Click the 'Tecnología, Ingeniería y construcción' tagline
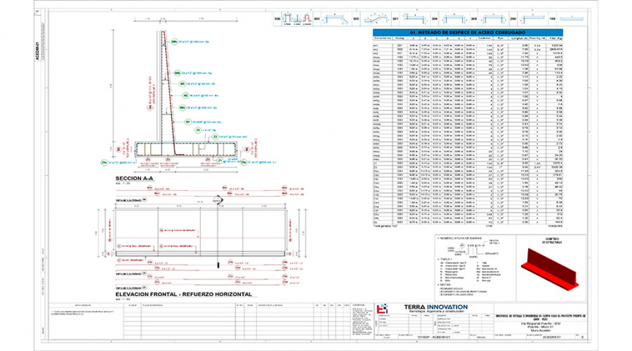632x351 pixels. coord(436,312)
